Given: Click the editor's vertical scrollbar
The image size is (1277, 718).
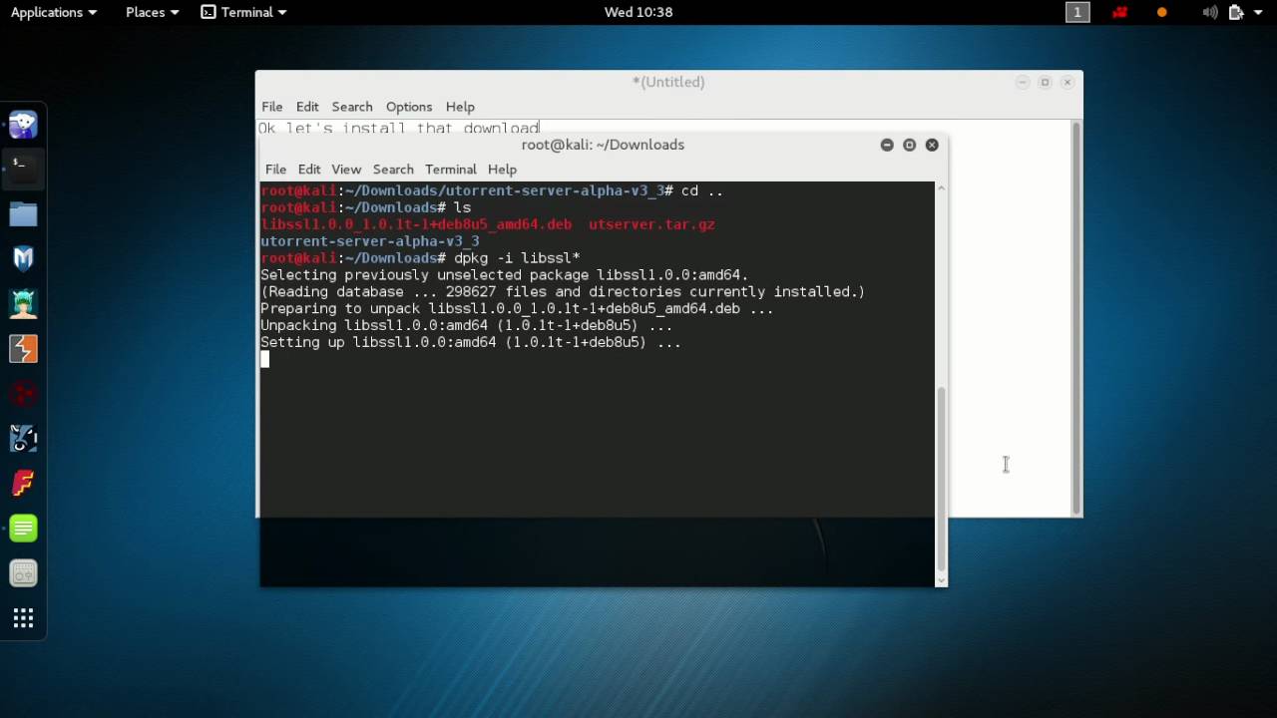Looking at the screenshot, I should coord(1076,317).
